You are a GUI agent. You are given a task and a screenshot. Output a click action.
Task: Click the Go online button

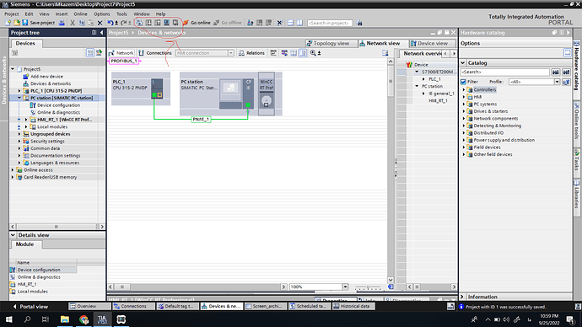[x=197, y=23]
